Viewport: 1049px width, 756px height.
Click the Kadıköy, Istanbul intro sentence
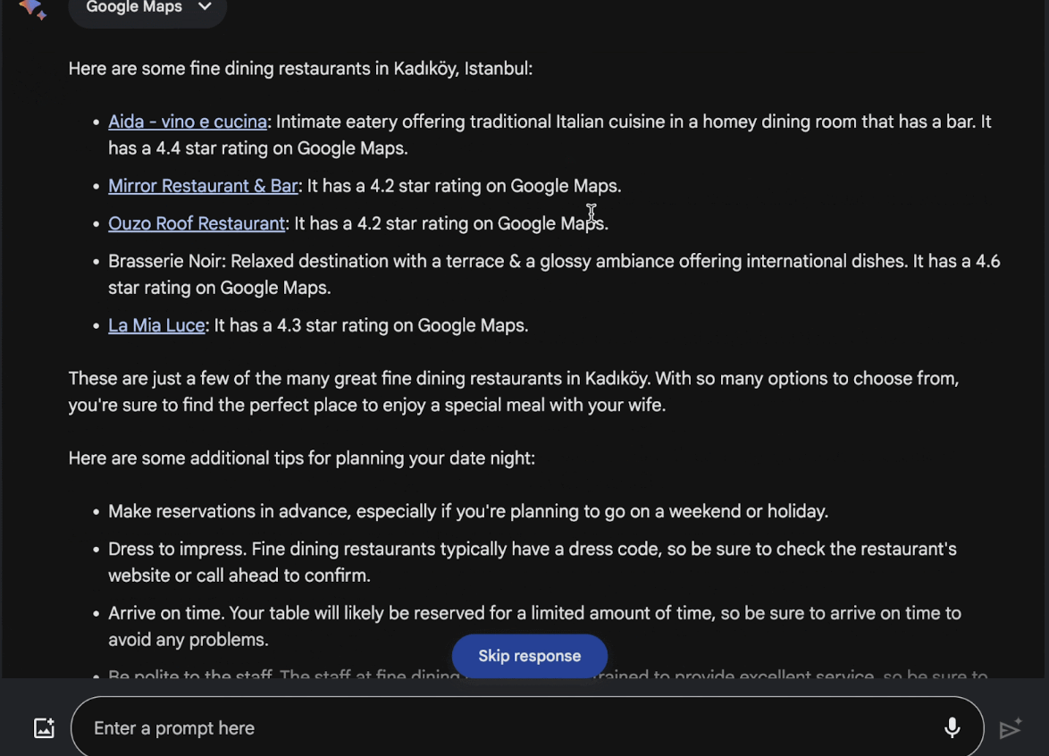click(x=300, y=68)
